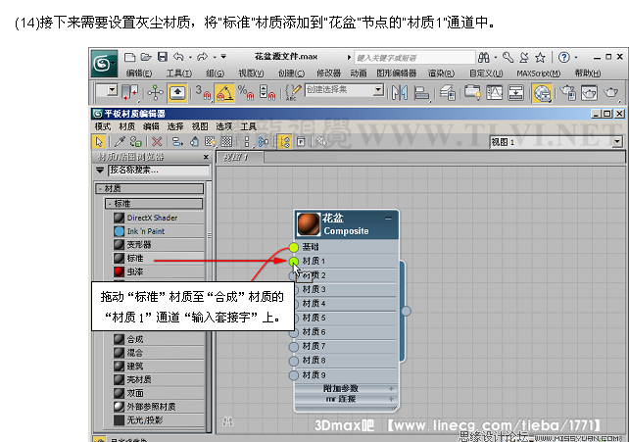Select the 虫漆 material entry
Image resolution: width=629 pixels, height=442 pixels.
pos(159,271)
